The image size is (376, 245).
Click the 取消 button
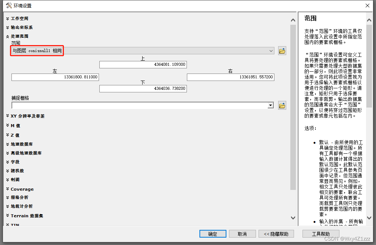[242, 234]
